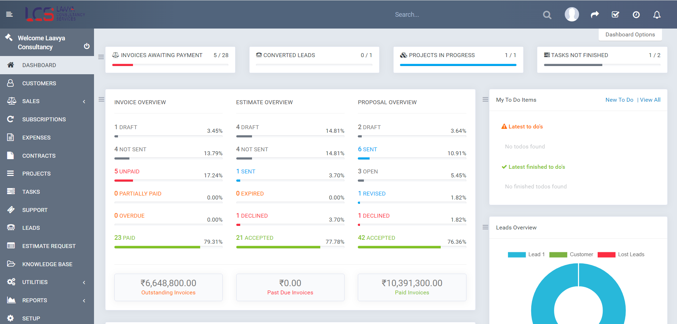Click the logout power icon

click(87, 46)
